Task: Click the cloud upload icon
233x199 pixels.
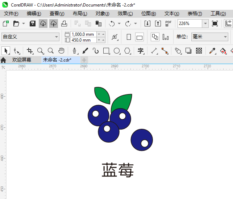Action: (x=54, y=24)
